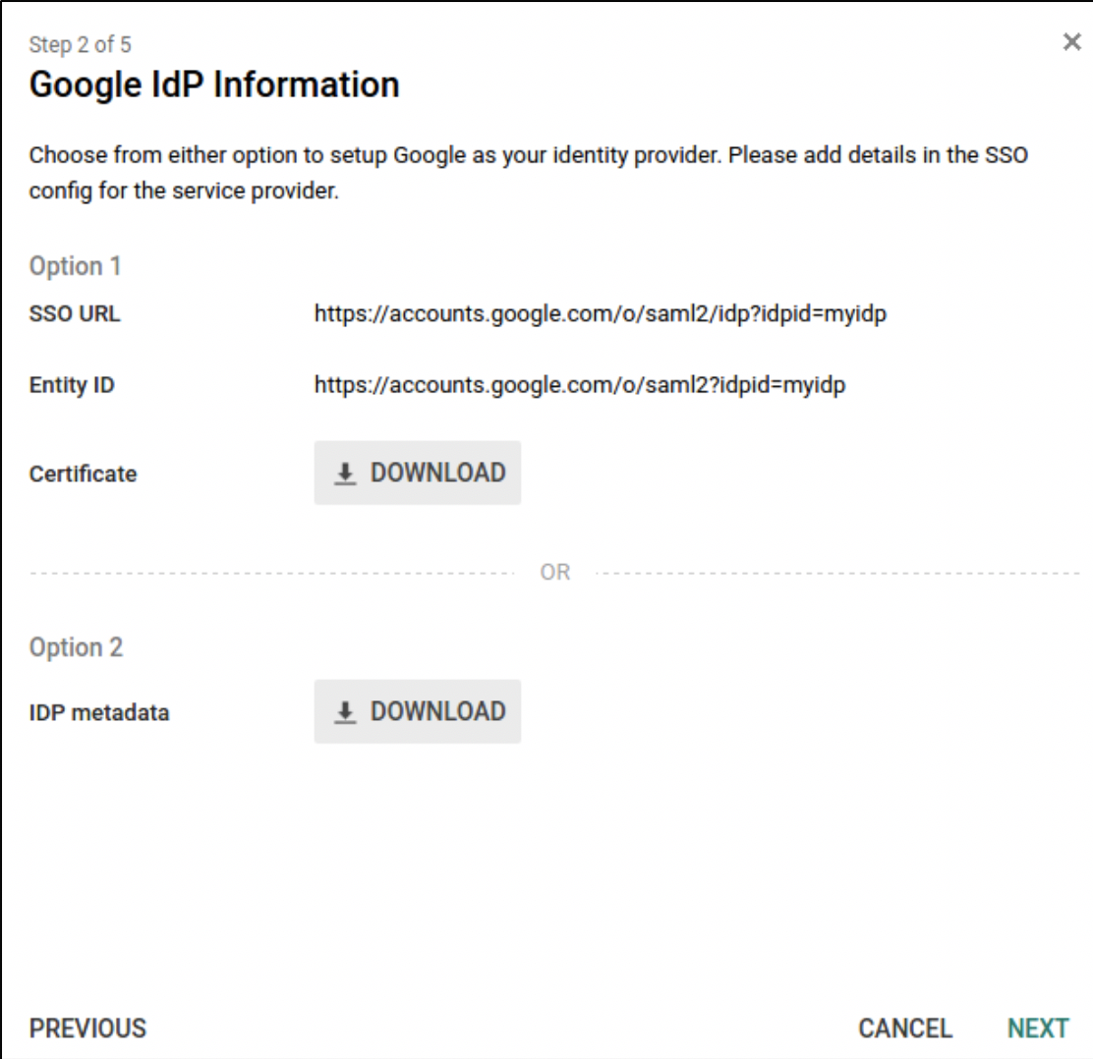Click the Step 2 of 5 indicator
Screen dimensions: 1093x1059
pos(81,44)
